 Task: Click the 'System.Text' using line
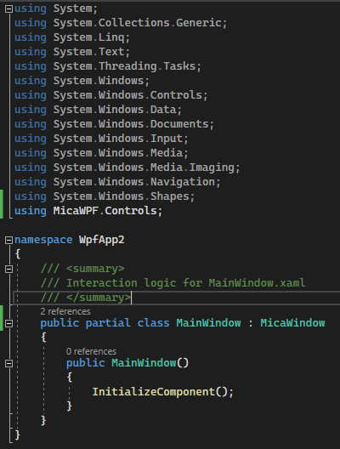pyautogui.click(x=72, y=52)
